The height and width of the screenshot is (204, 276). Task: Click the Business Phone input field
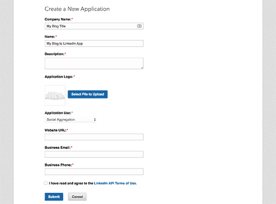pyautogui.click(x=94, y=172)
